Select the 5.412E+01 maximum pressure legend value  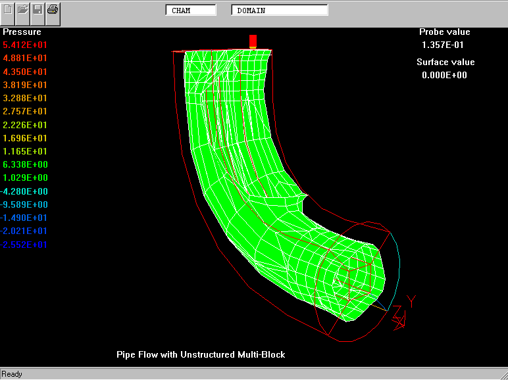click(25, 45)
